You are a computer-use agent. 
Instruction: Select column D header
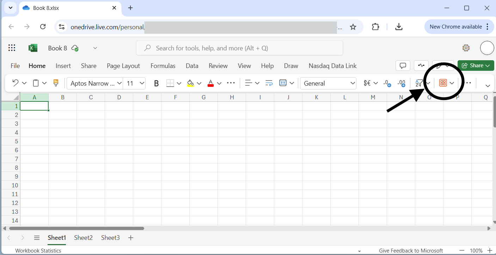pos(119,98)
